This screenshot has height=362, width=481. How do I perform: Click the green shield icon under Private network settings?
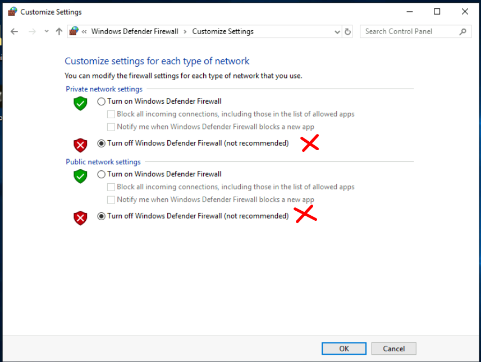coord(81,104)
